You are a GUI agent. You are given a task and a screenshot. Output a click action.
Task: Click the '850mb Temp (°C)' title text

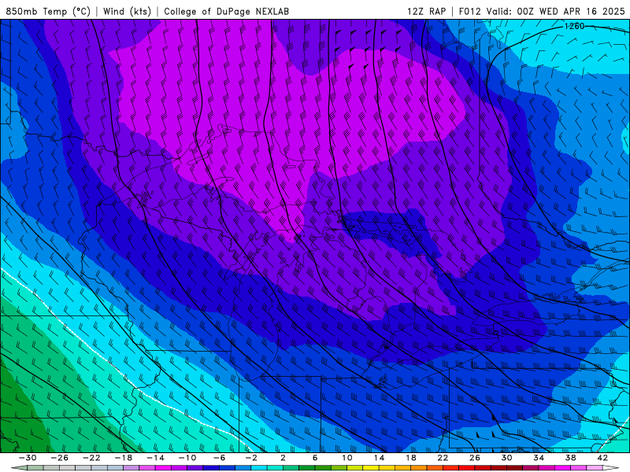pos(48,11)
